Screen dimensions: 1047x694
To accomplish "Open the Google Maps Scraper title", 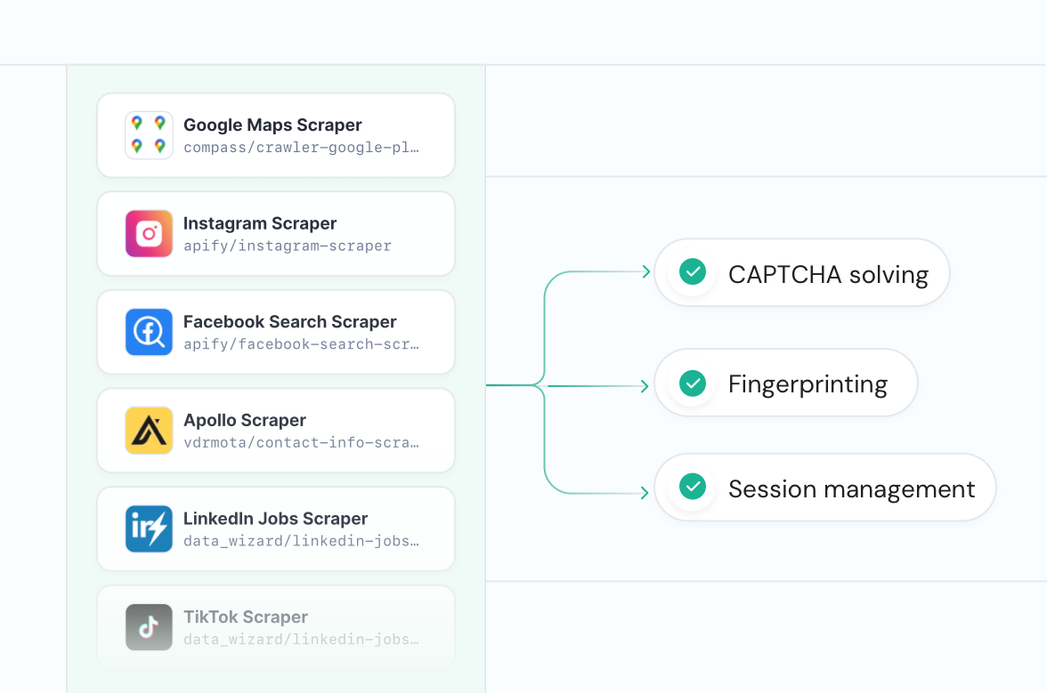I will pyautogui.click(x=272, y=125).
